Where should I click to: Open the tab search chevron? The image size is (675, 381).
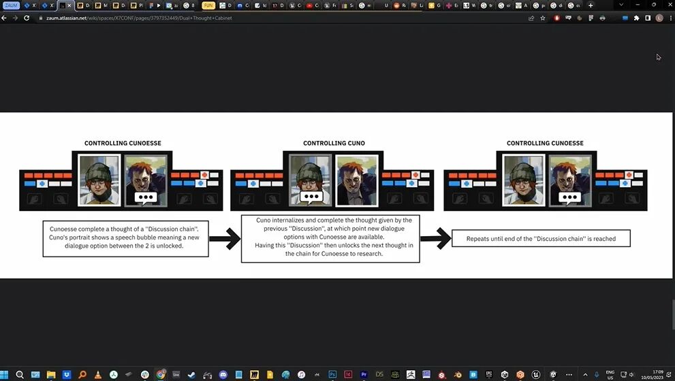[x=621, y=5]
